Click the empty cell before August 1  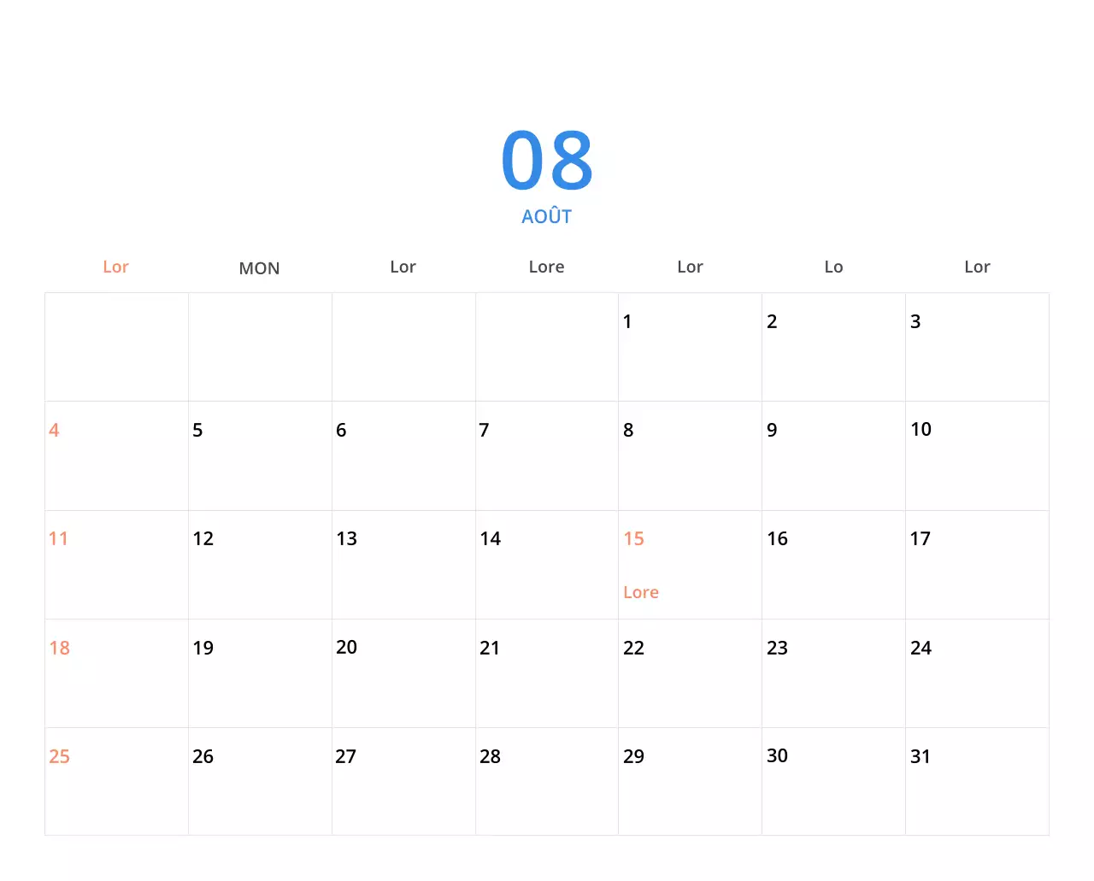pos(546,346)
